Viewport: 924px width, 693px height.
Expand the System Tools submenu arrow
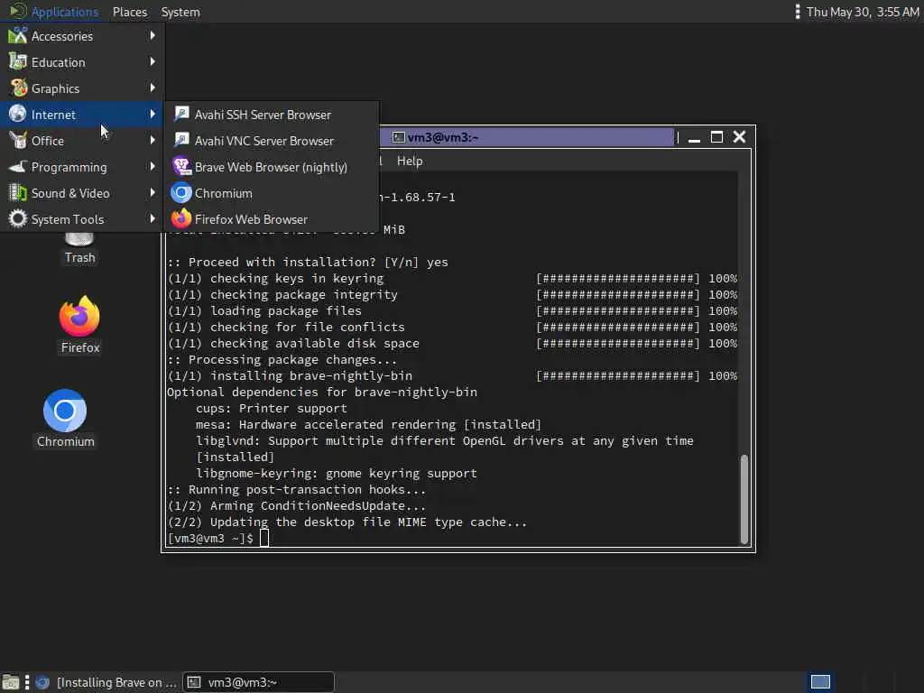point(152,218)
